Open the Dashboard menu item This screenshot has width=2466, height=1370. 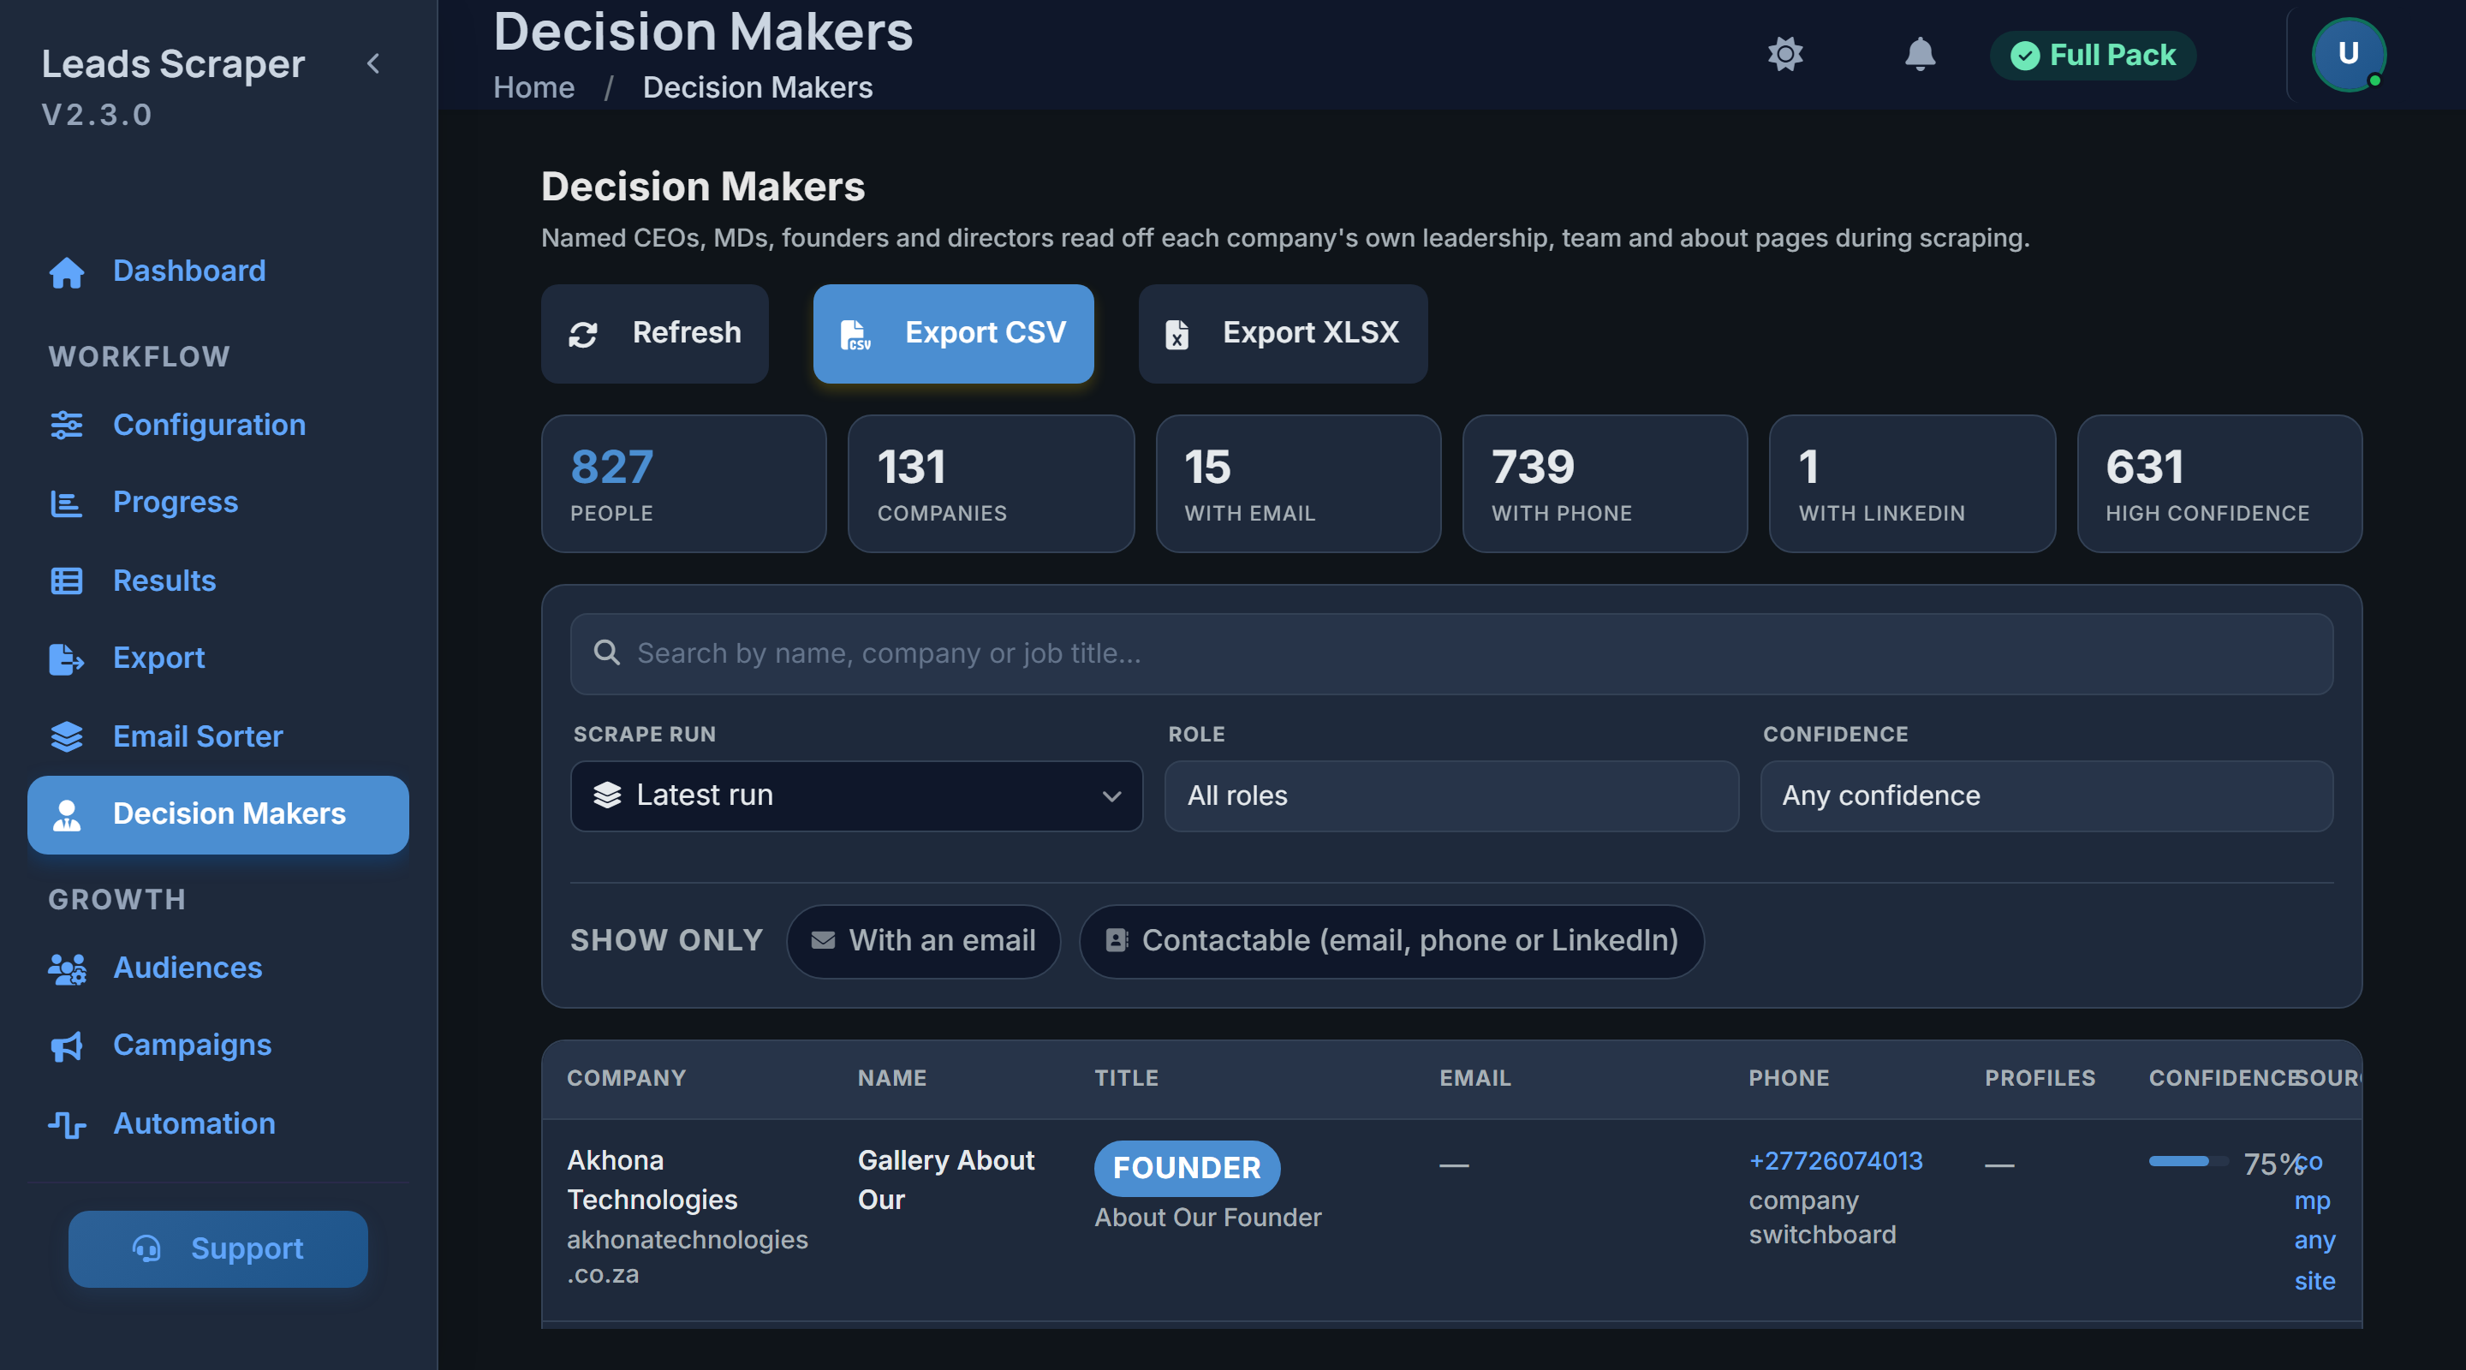(x=218, y=271)
